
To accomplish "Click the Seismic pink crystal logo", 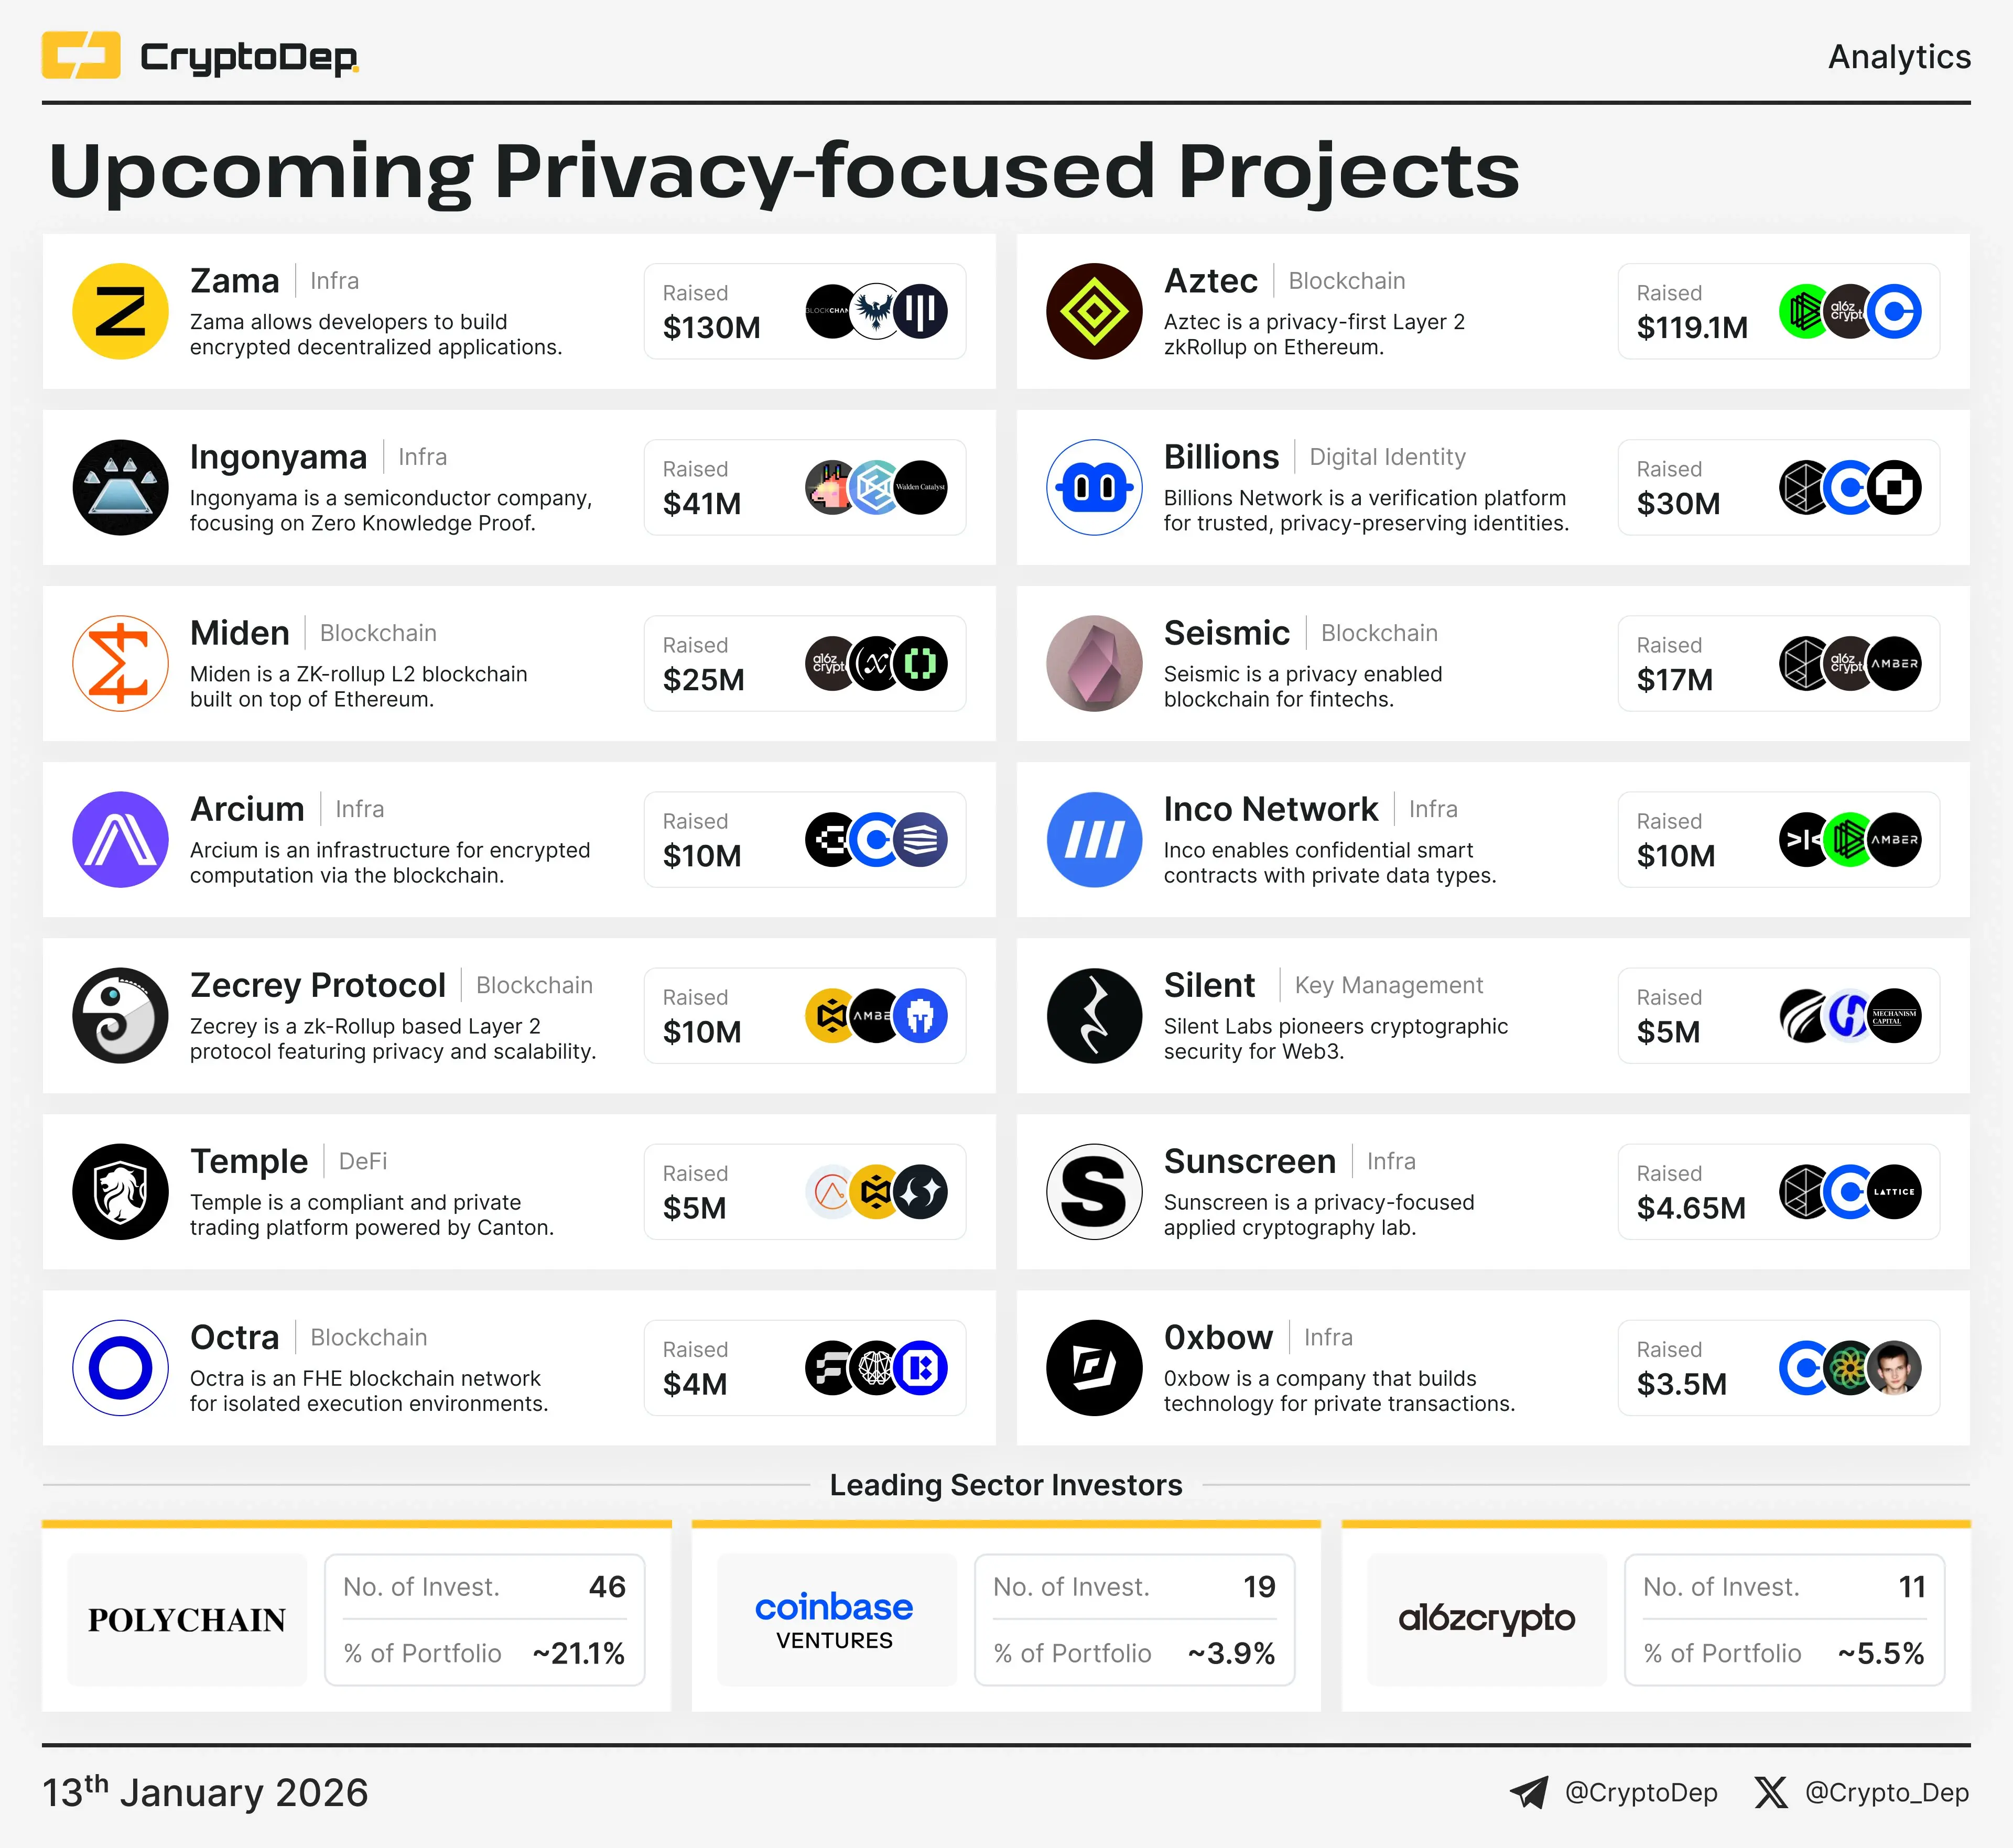I will [1094, 663].
